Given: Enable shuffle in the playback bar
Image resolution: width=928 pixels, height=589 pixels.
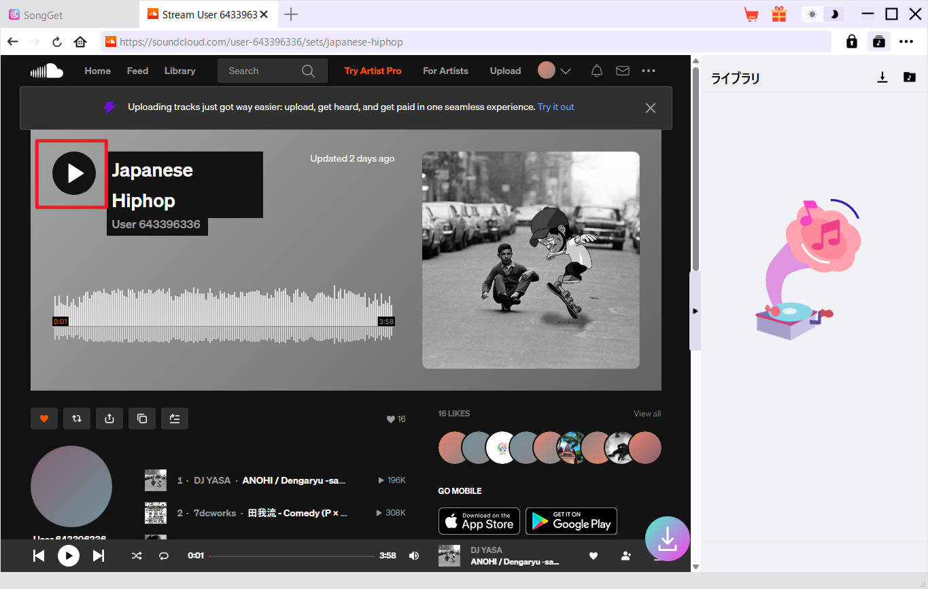Looking at the screenshot, I should click(136, 556).
